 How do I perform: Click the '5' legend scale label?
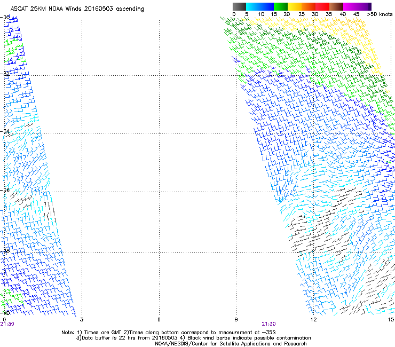point(247,14)
